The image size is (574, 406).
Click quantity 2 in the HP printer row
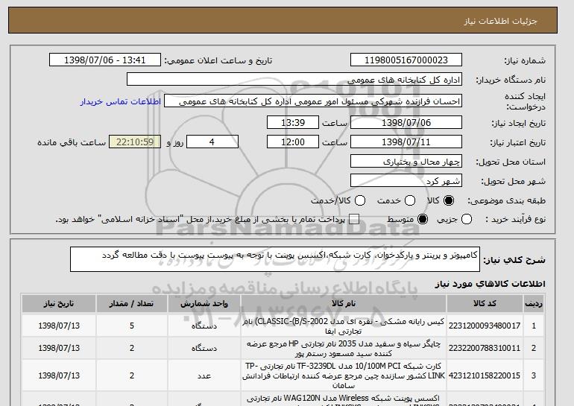coord(132,348)
